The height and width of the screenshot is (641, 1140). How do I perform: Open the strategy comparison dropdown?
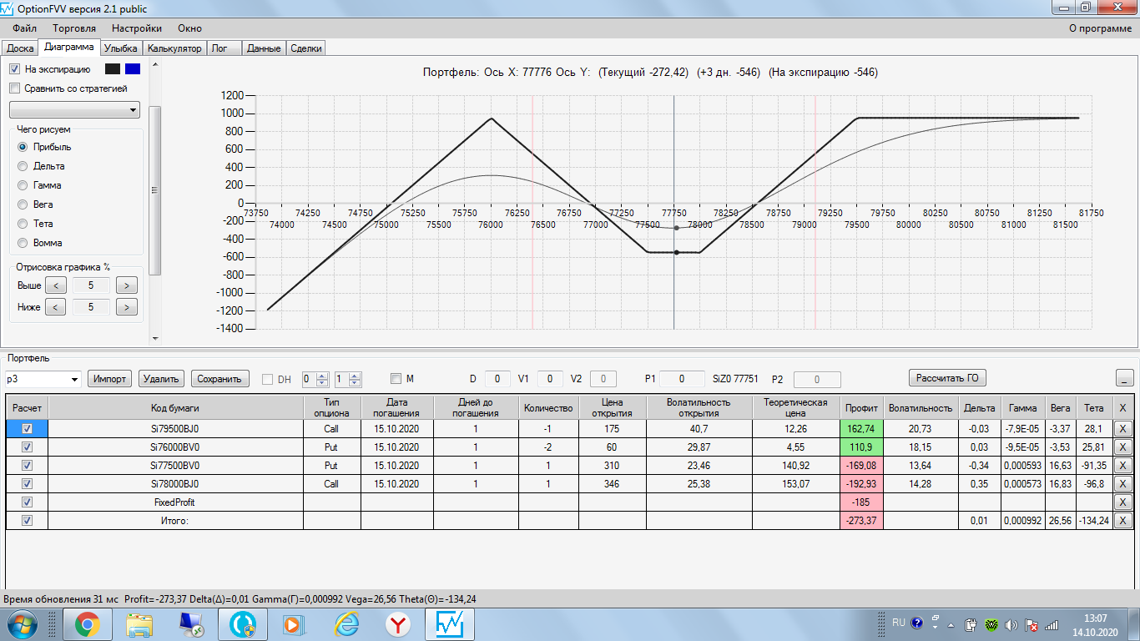coord(75,110)
